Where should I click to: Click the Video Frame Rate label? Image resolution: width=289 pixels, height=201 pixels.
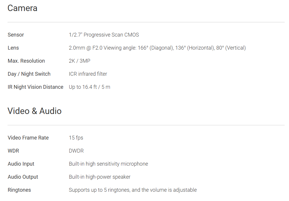tap(28, 138)
